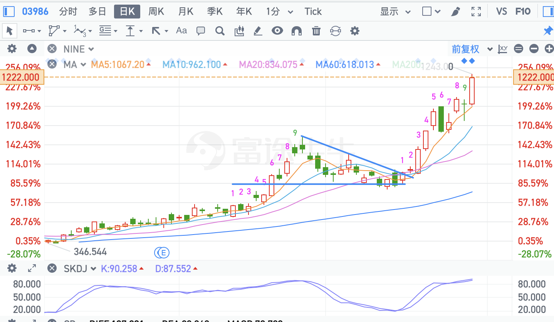Remove the NINE indicator with X

pyautogui.click(x=52, y=49)
